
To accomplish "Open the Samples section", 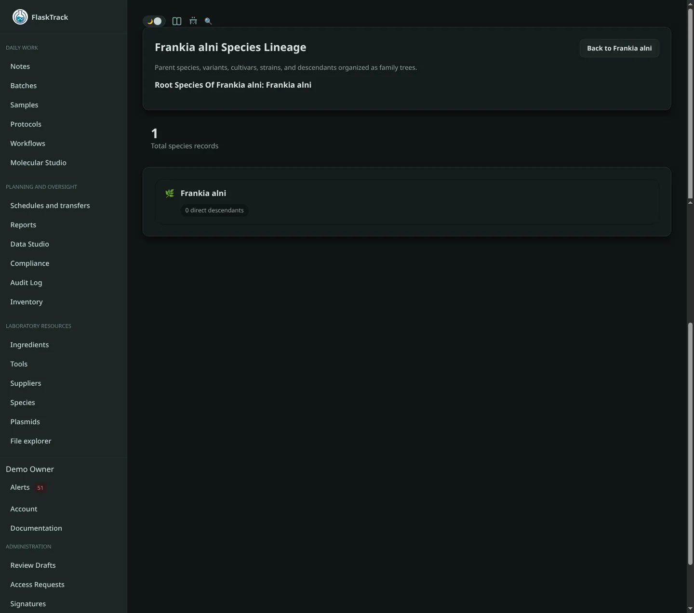I will (24, 105).
